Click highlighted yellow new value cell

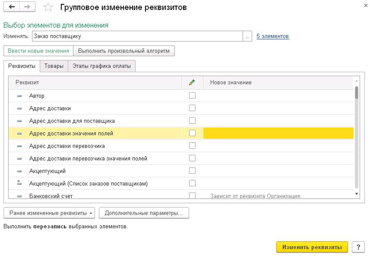pyautogui.click(x=278, y=133)
